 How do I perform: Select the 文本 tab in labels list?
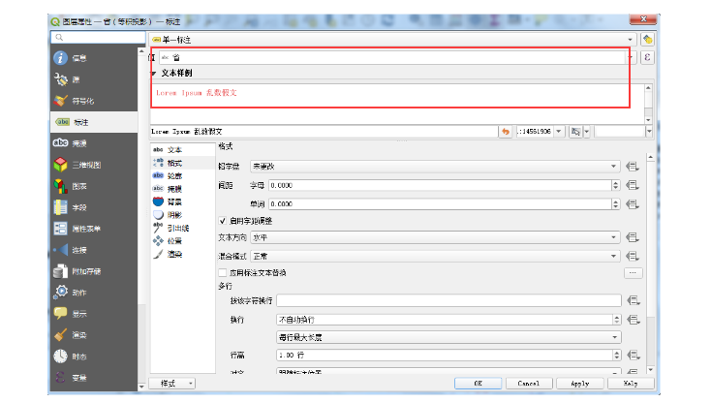[x=183, y=149]
